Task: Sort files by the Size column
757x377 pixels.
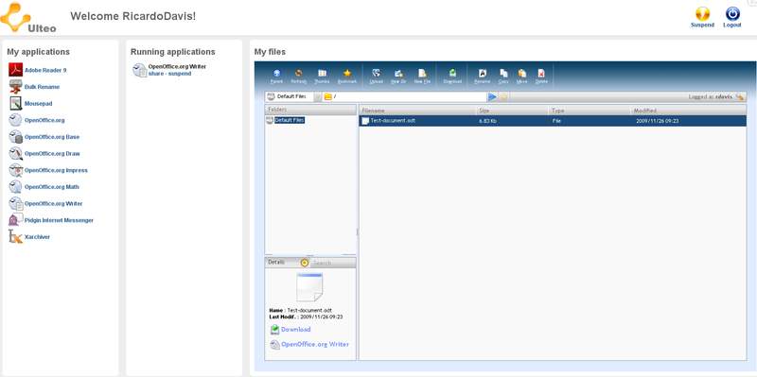Action: [513, 111]
